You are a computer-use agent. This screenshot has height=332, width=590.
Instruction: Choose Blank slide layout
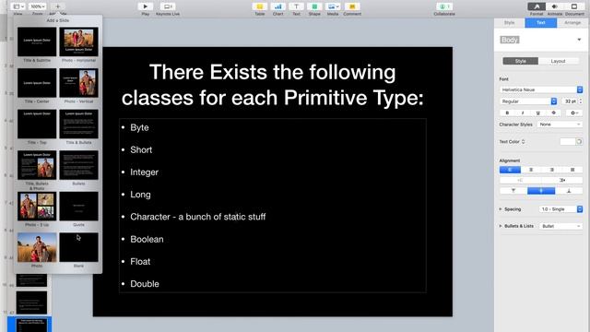(x=78, y=247)
